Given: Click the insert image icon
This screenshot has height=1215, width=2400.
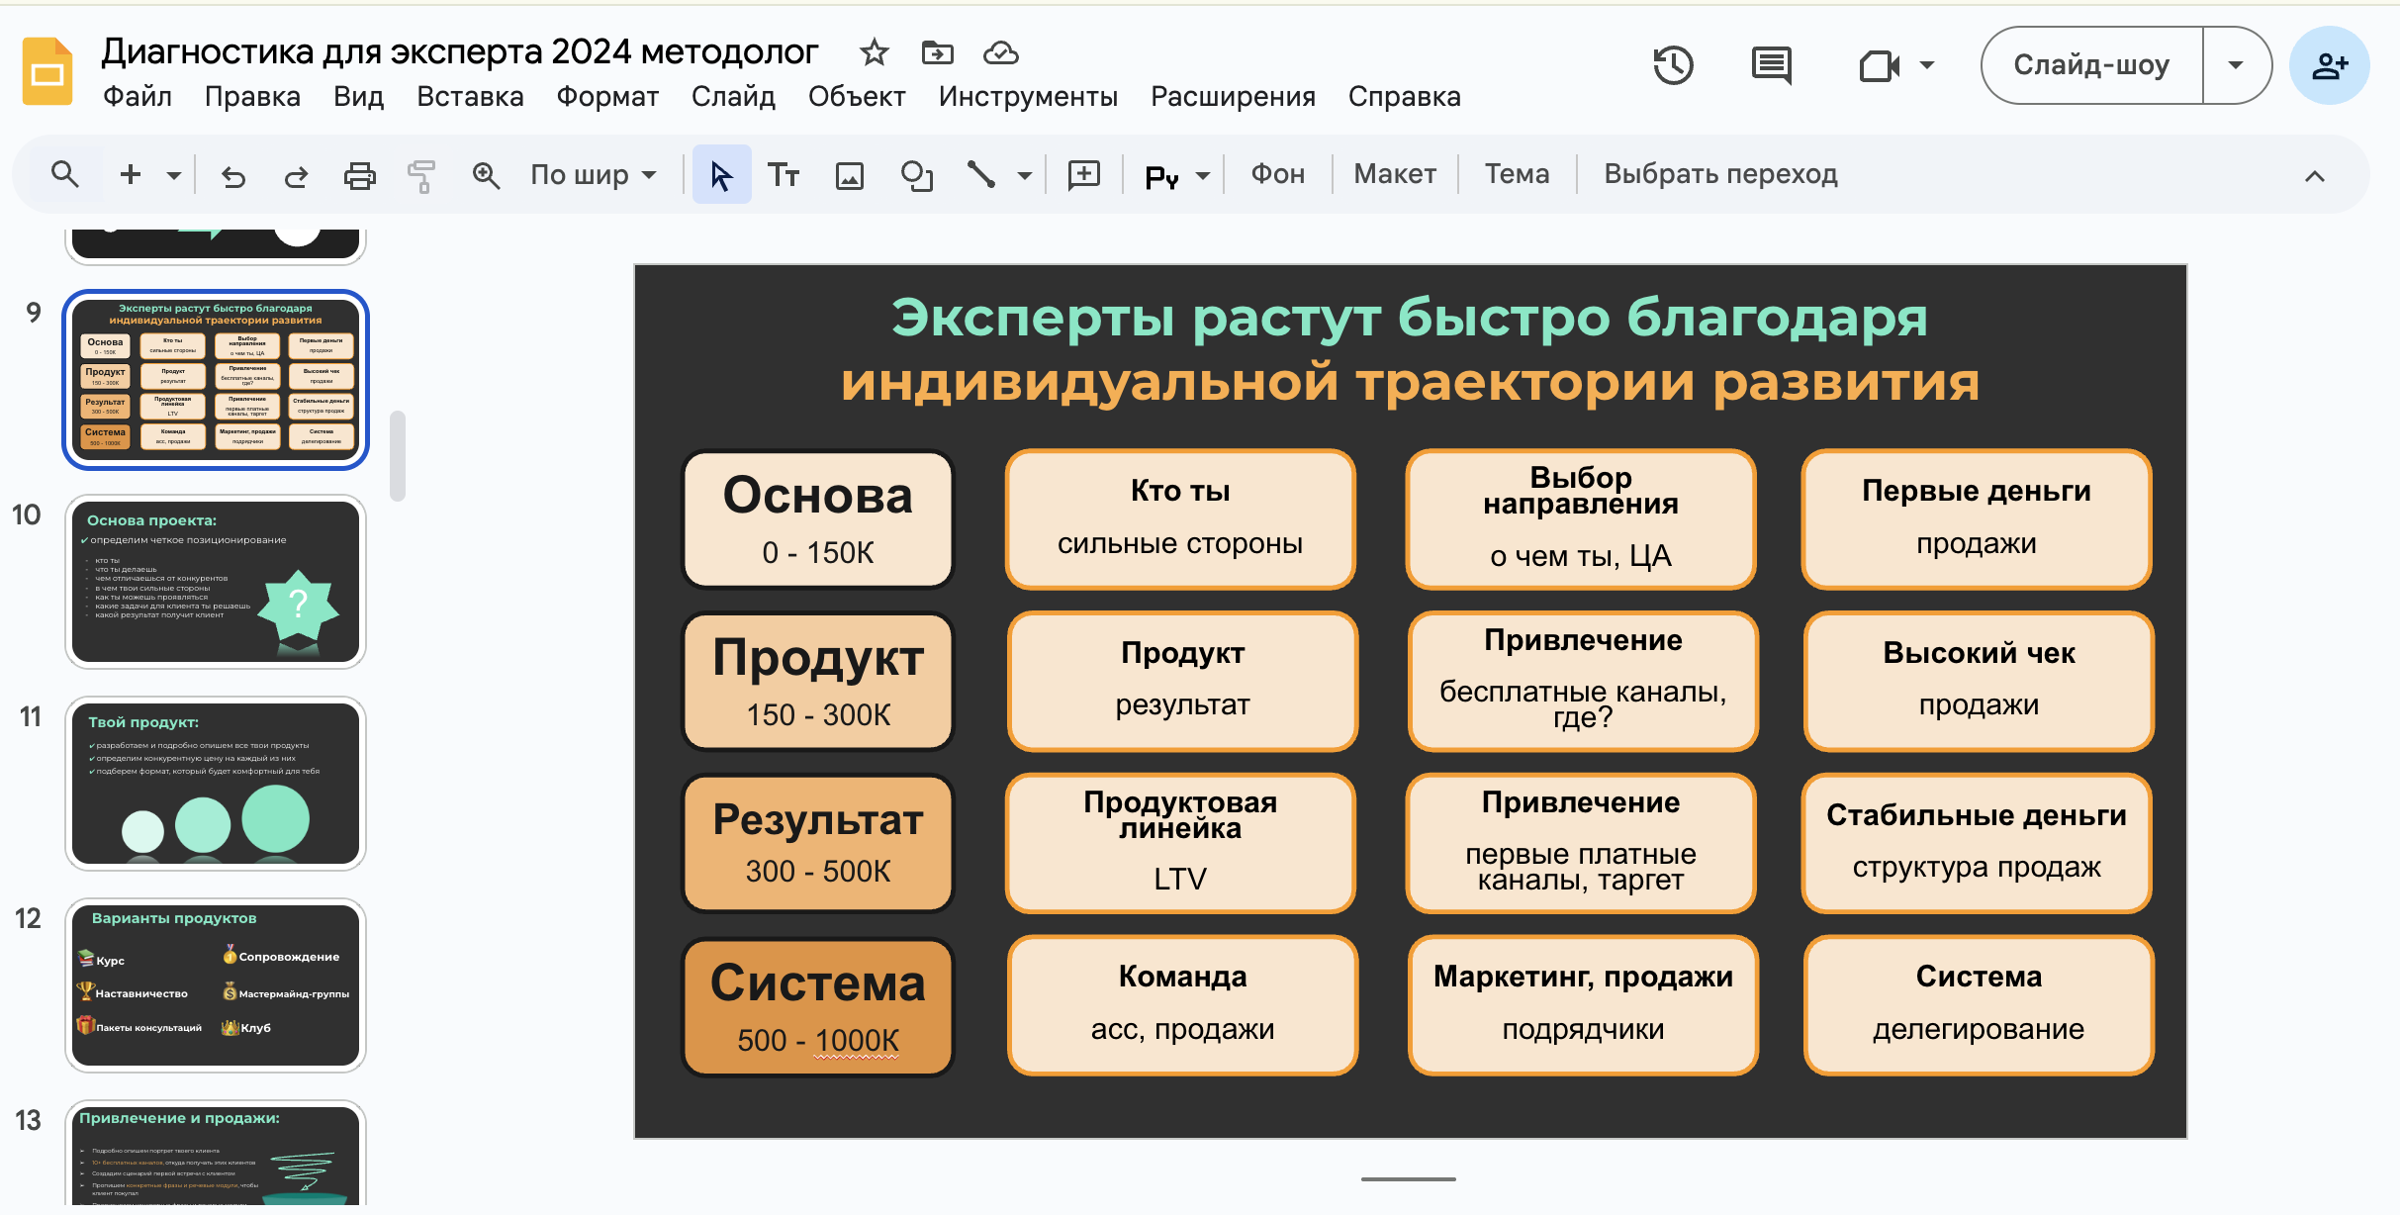Looking at the screenshot, I should tap(850, 176).
